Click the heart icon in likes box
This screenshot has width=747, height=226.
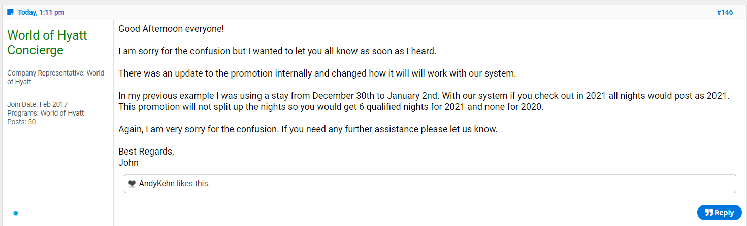(x=132, y=184)
